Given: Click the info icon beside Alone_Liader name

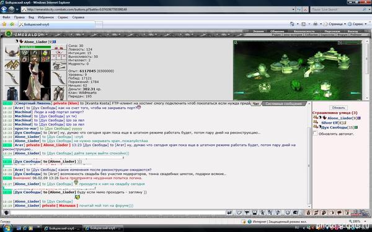Looking at the screenshot, I should [x=55, y=41].
